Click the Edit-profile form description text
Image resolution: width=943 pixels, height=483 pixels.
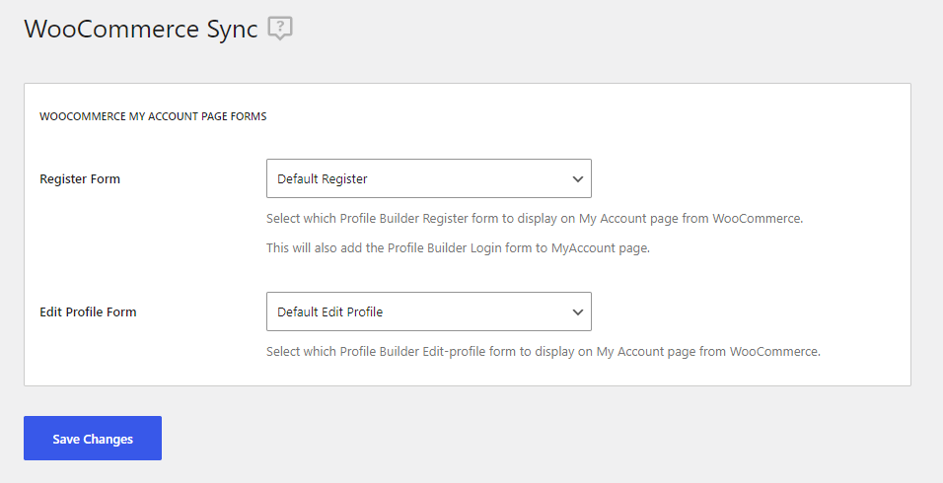pyautogui.click(x=544, y=352)
